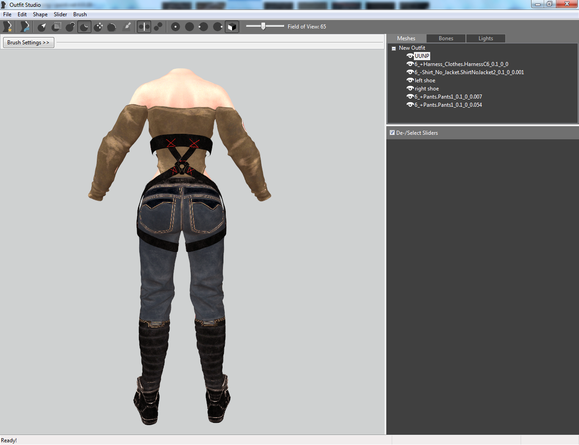Switch to front view button

pos(176,27)
